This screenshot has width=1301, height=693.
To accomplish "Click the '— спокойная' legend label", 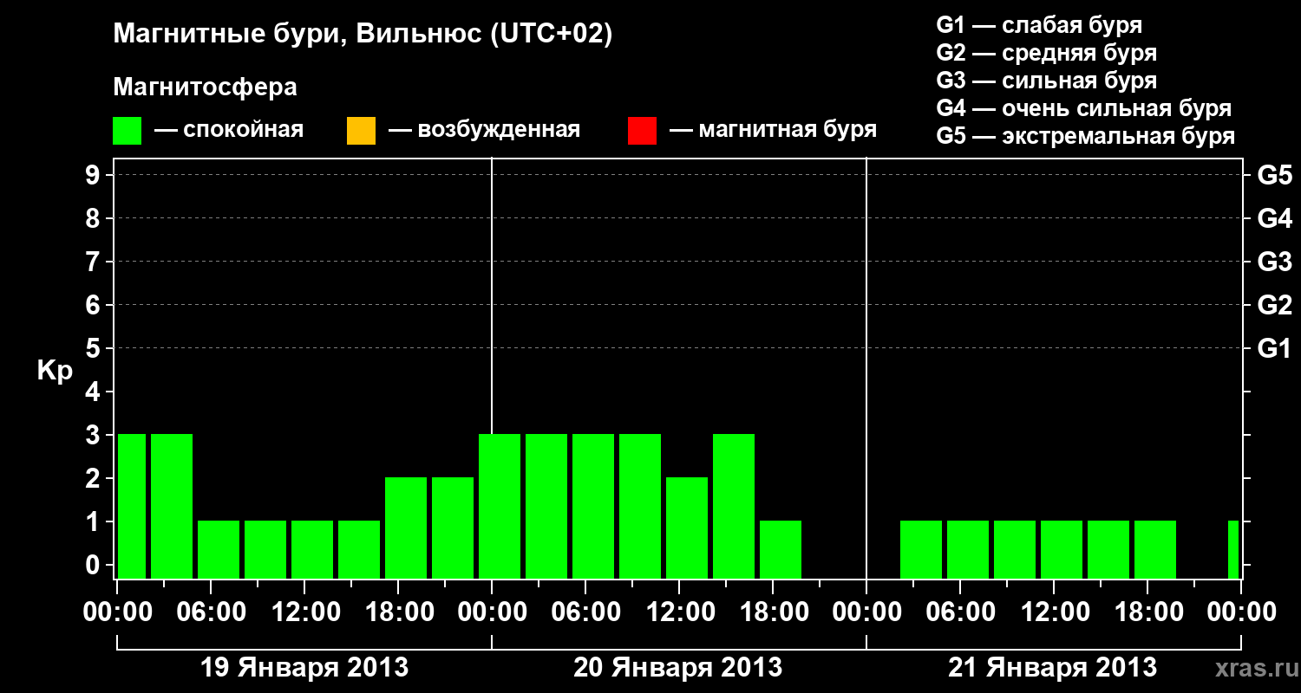I will tap(229, 130).
